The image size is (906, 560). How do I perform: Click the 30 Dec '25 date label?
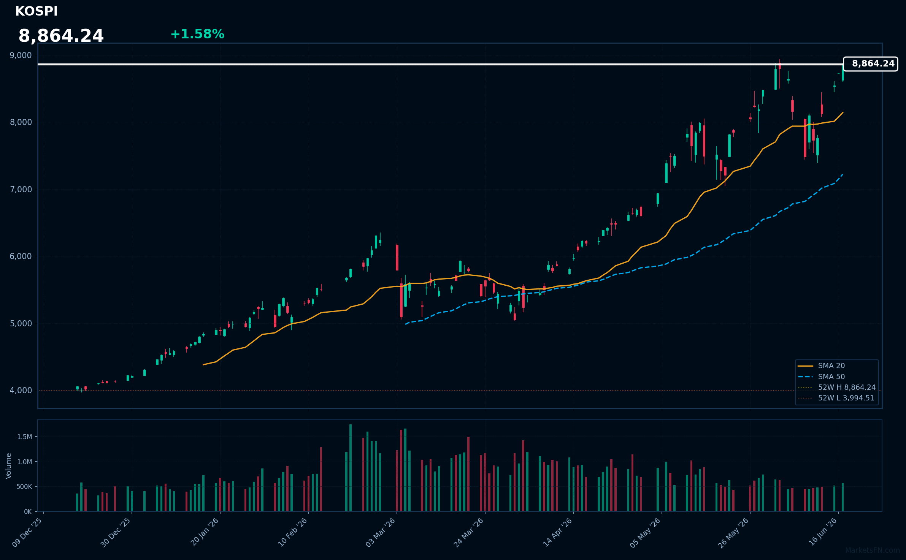[115, 533]
